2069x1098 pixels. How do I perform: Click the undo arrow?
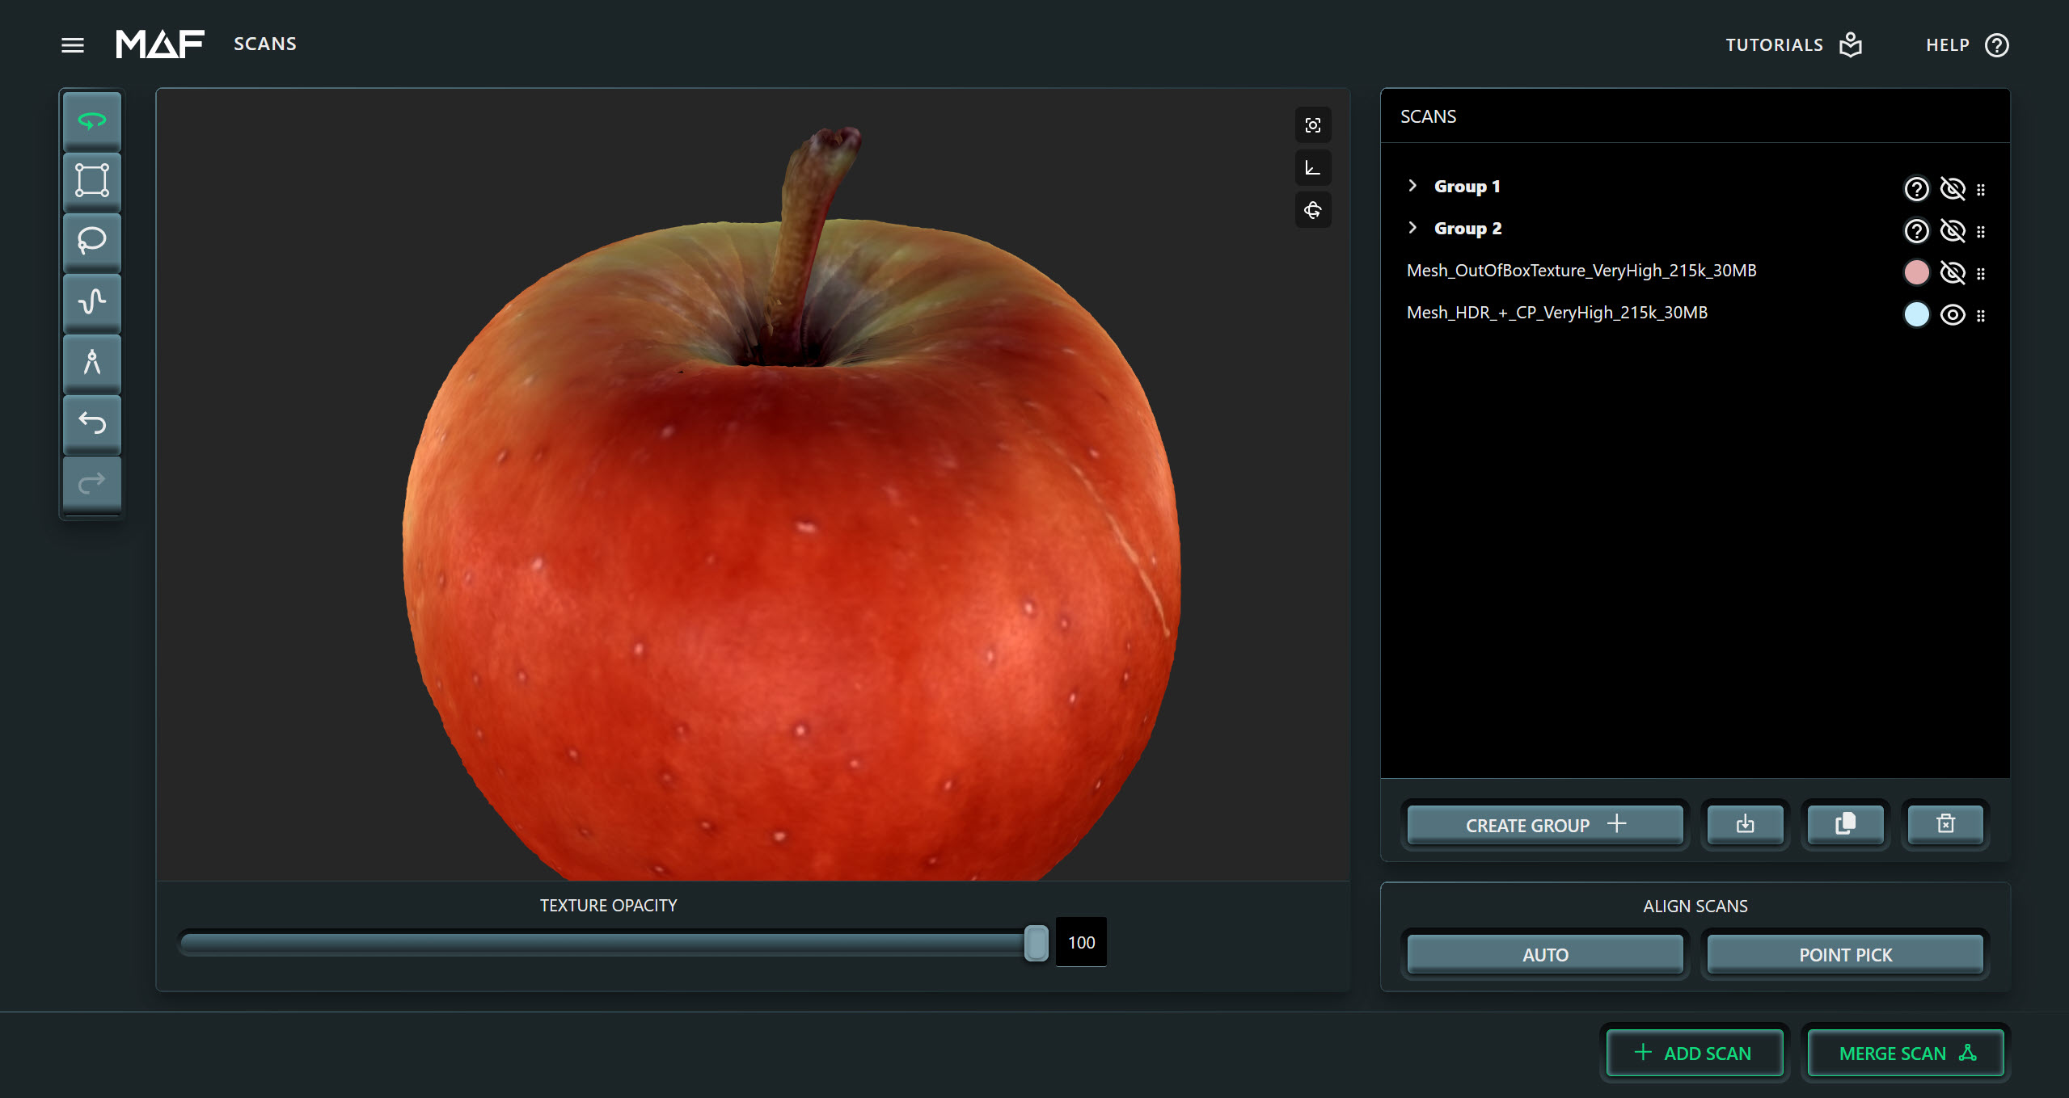point(92,423)
